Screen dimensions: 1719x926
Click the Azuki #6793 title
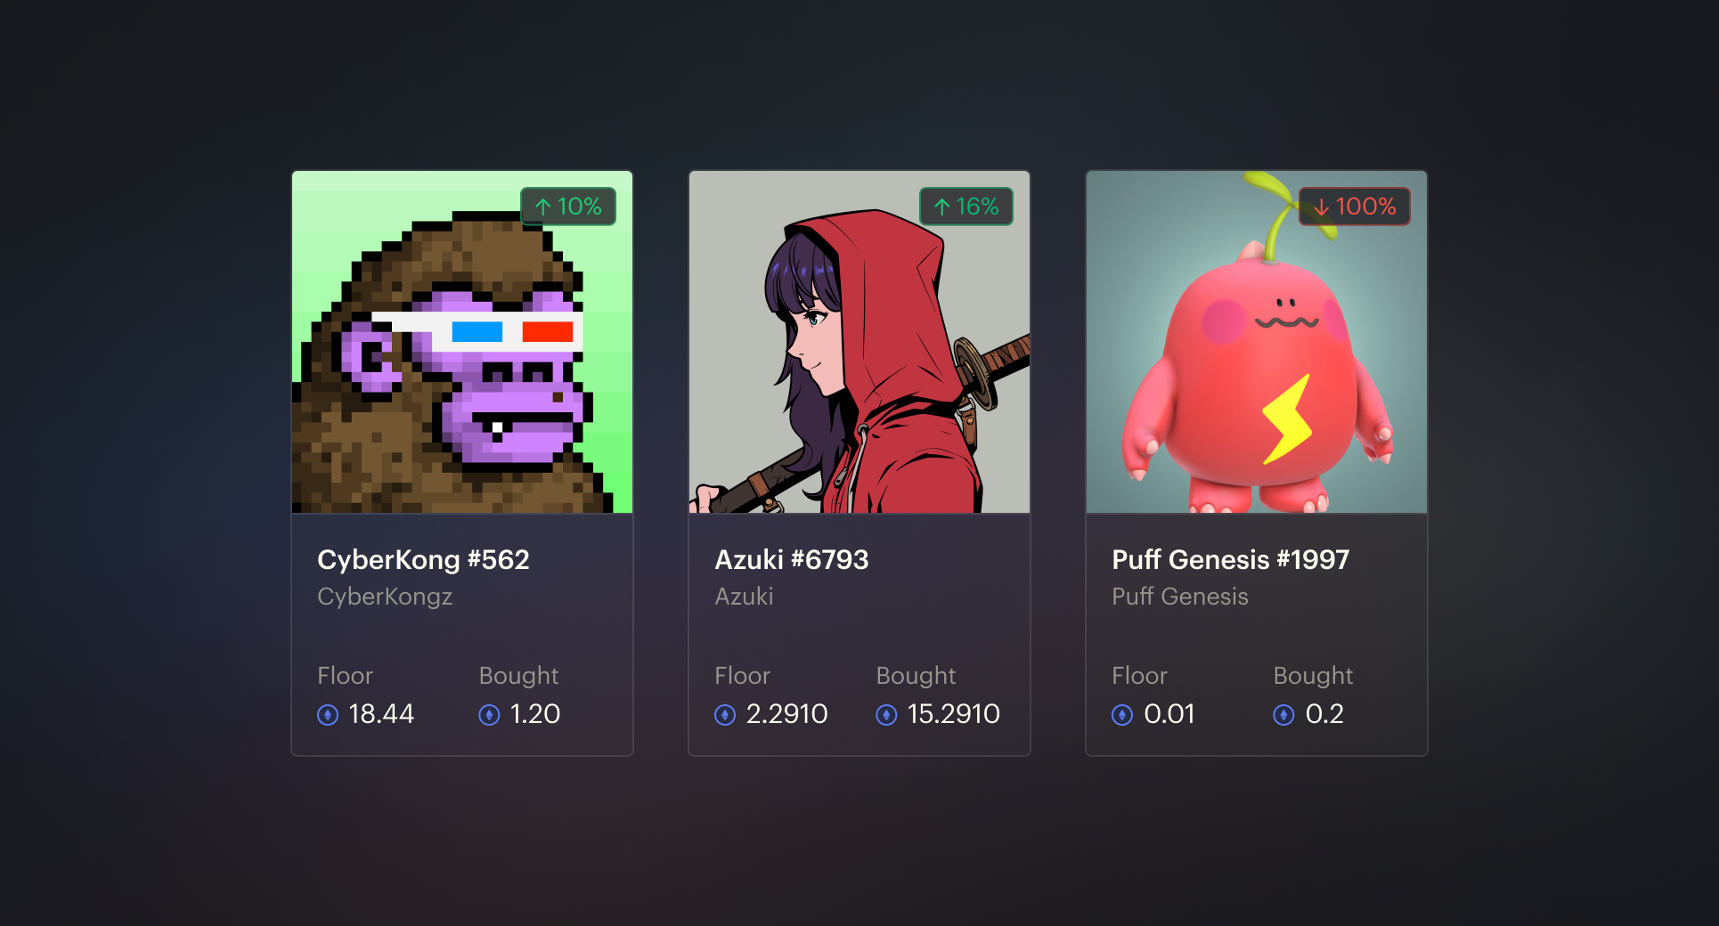pyautogui.click(x=791, y=560)
